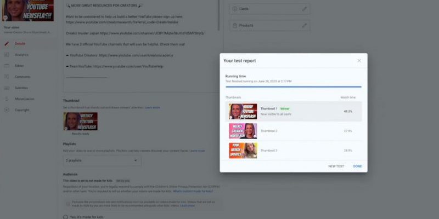Click the 27.9% watch time value
The width and height of the screenshot is (439, 219).
tap(348, 131)
